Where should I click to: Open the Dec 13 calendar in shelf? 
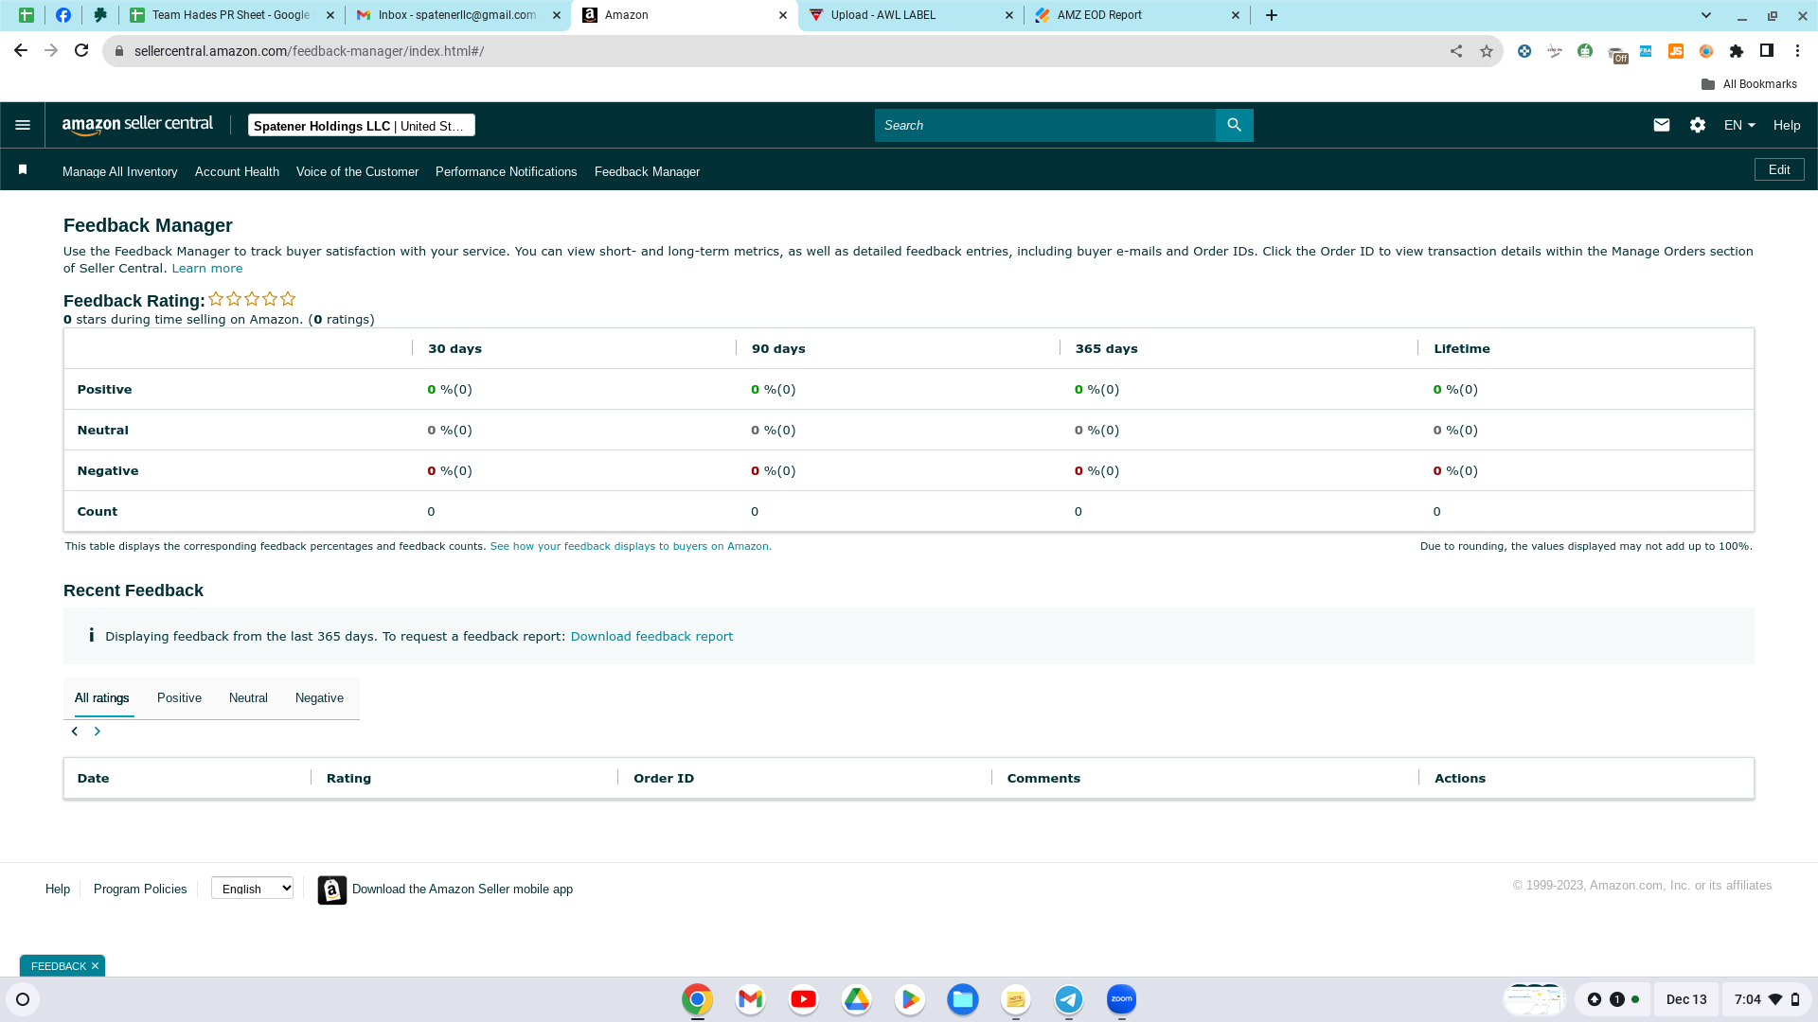coord(1686,999)
